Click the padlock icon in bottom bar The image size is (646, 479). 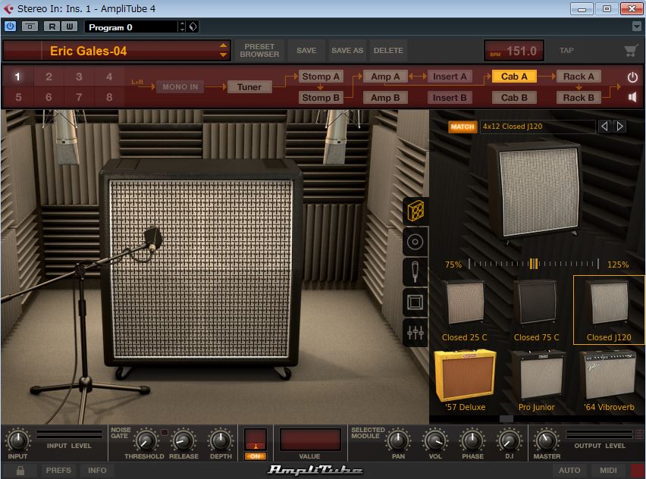[x=20, y=471]
